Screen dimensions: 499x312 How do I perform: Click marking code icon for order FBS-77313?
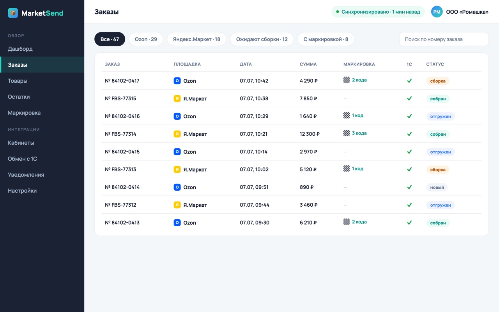347,168
